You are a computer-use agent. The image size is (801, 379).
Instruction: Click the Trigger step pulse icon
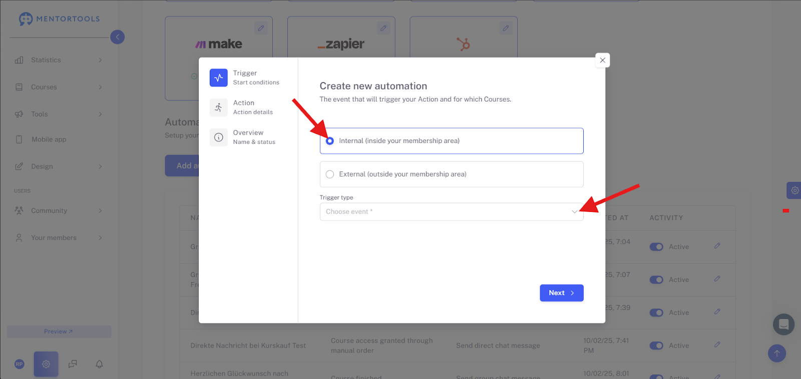point(219,77)
